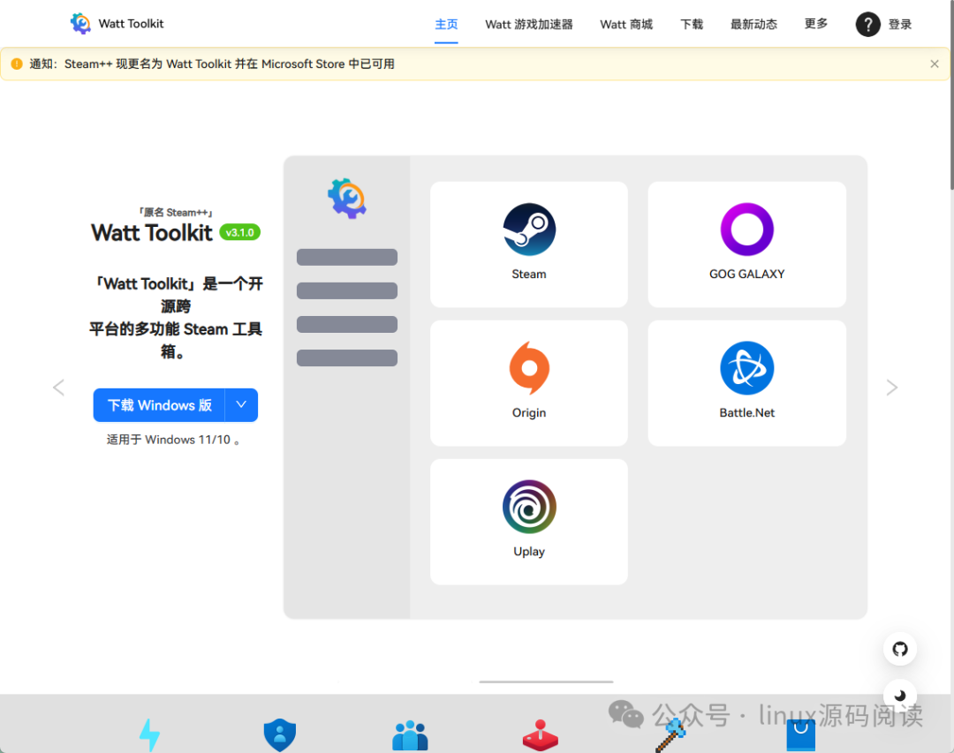
Task: Toggle dark mode moon button
Action: point(900,696)
